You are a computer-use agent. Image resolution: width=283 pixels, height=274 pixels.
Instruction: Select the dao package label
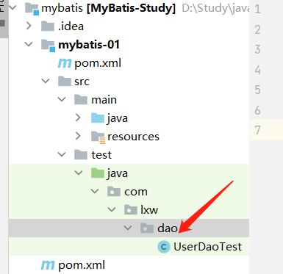[168, 228]
